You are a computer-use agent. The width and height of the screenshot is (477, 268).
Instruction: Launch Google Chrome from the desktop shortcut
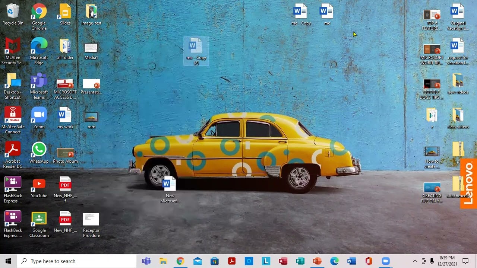(39, 17)
